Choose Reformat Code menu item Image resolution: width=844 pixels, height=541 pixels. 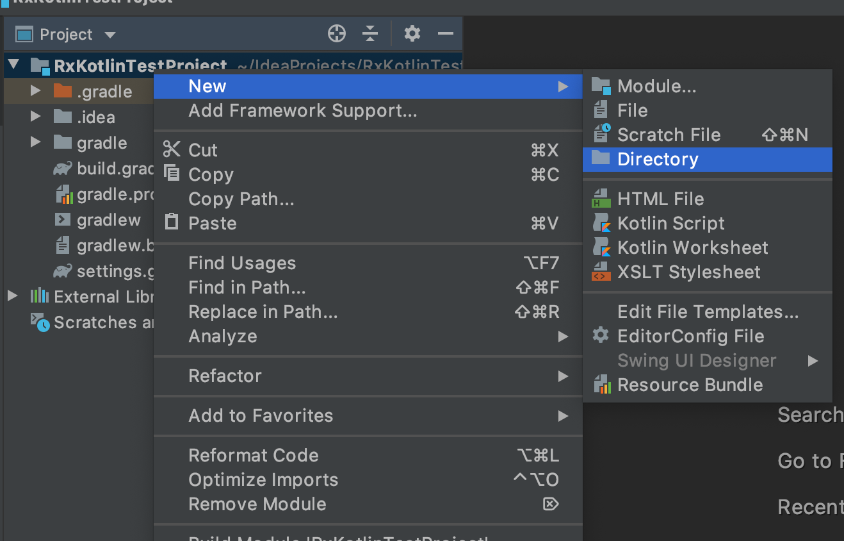pyautogui.click(x=368, y=455)
